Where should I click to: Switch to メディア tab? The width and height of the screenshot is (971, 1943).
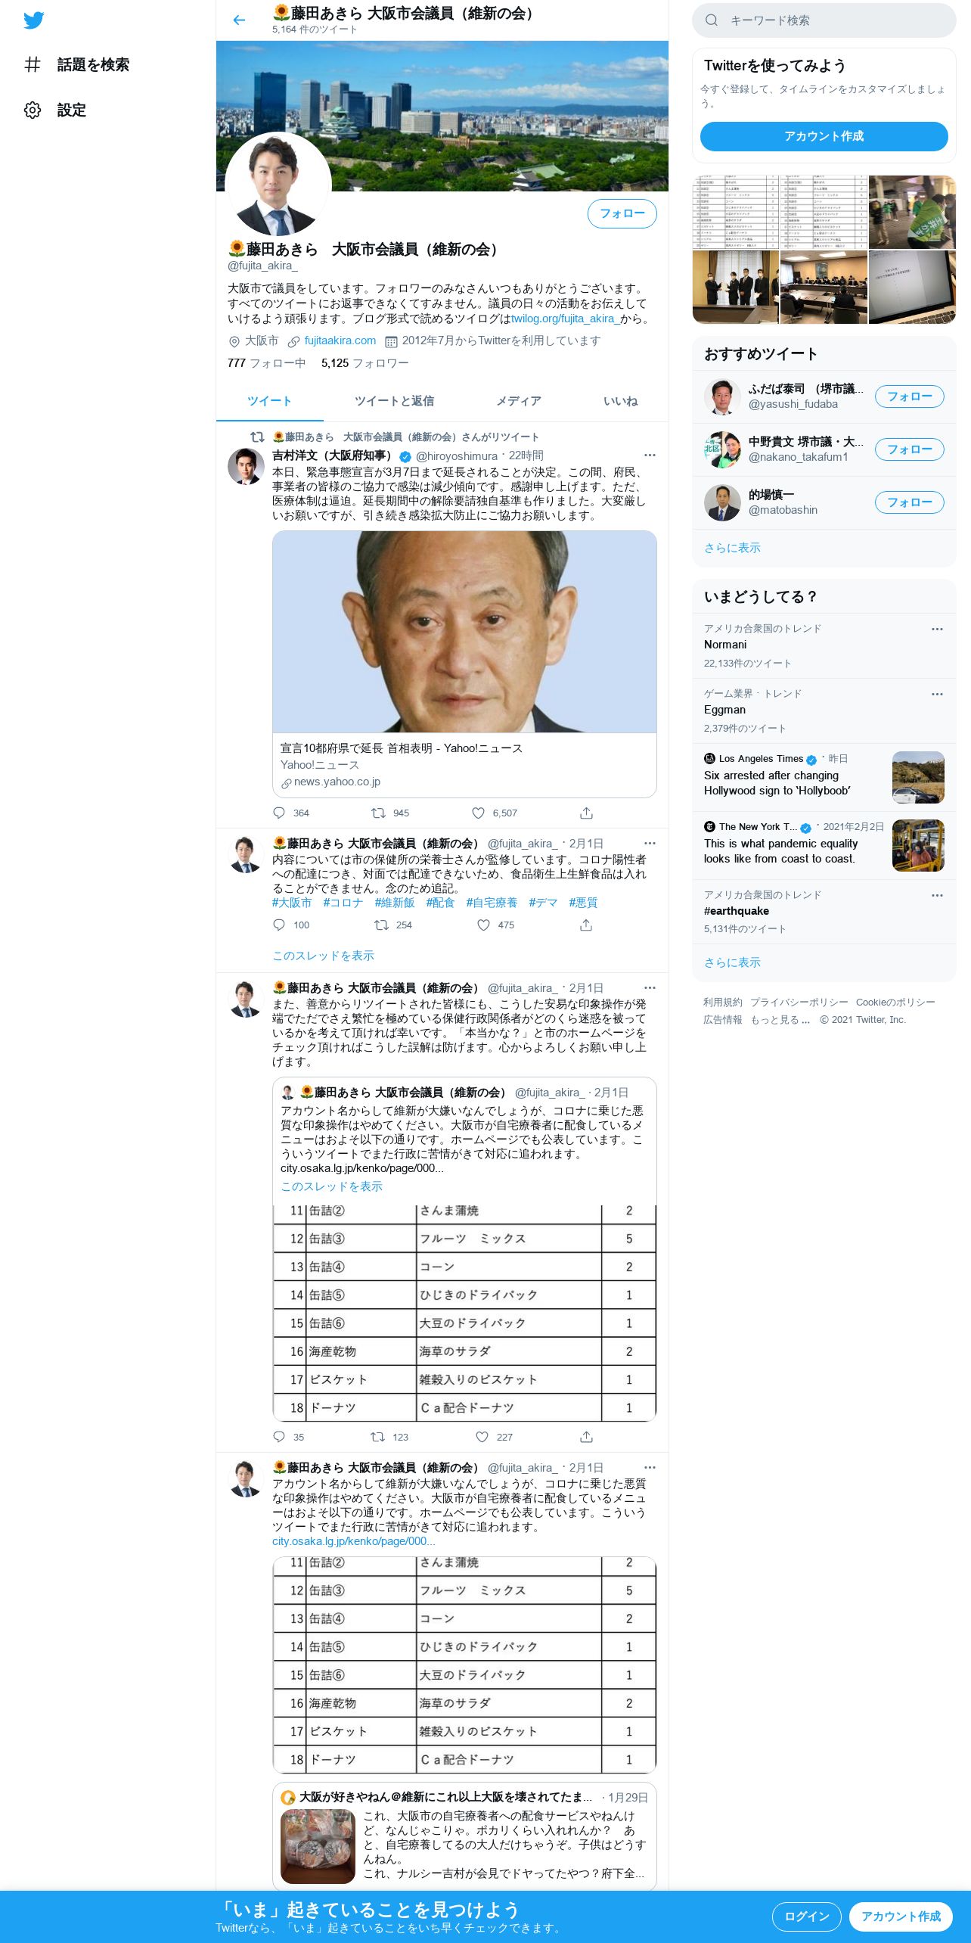pos(519,401)
